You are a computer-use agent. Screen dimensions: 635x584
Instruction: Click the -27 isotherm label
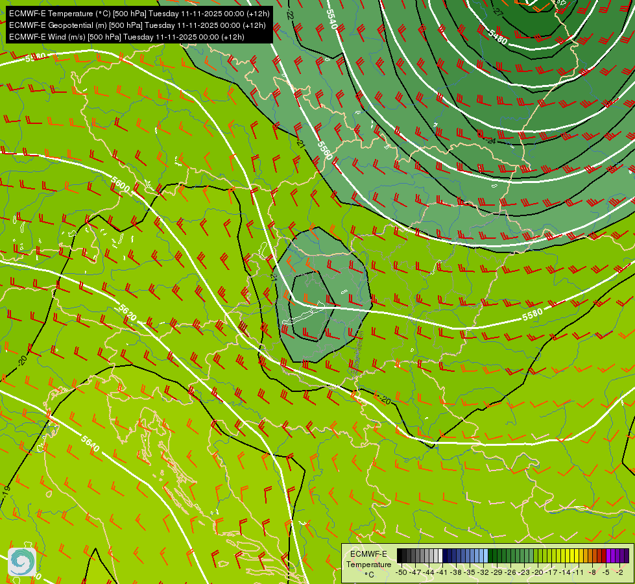pyautogui.click(x=497, y=12)
